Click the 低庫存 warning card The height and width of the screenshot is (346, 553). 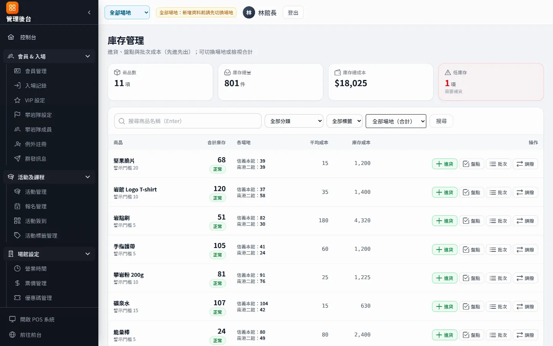(491, 82)
